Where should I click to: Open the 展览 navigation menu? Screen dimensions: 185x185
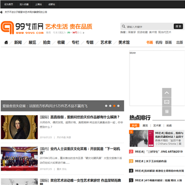coord(32,42)
